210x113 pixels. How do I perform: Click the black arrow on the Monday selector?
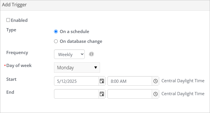point(96,67)
